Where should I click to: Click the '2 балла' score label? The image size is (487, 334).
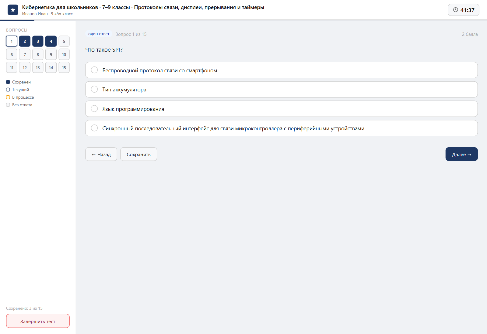(470, 34)
